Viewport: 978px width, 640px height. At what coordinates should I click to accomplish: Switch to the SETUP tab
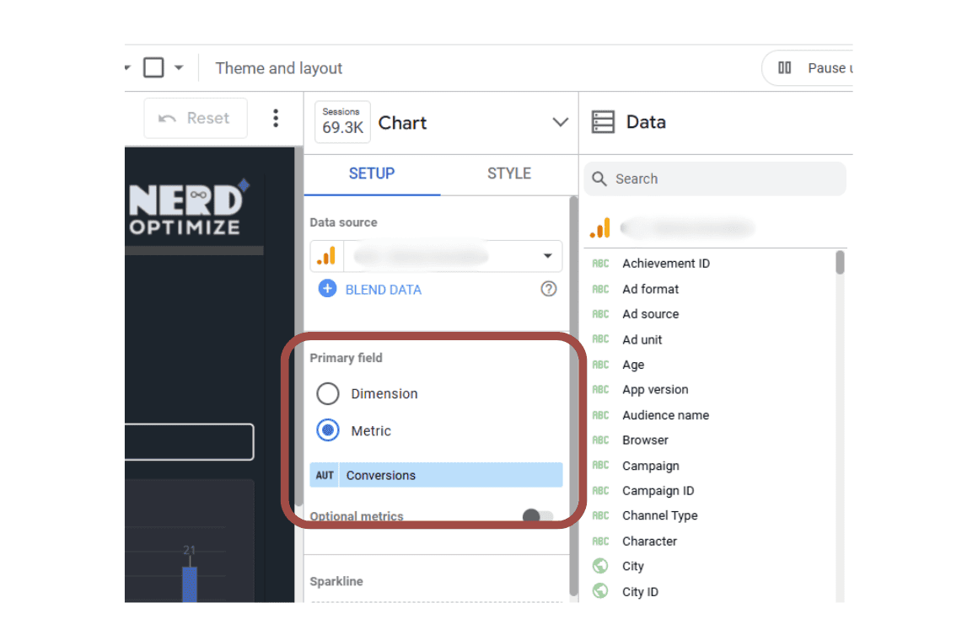[x=372, y=173]
